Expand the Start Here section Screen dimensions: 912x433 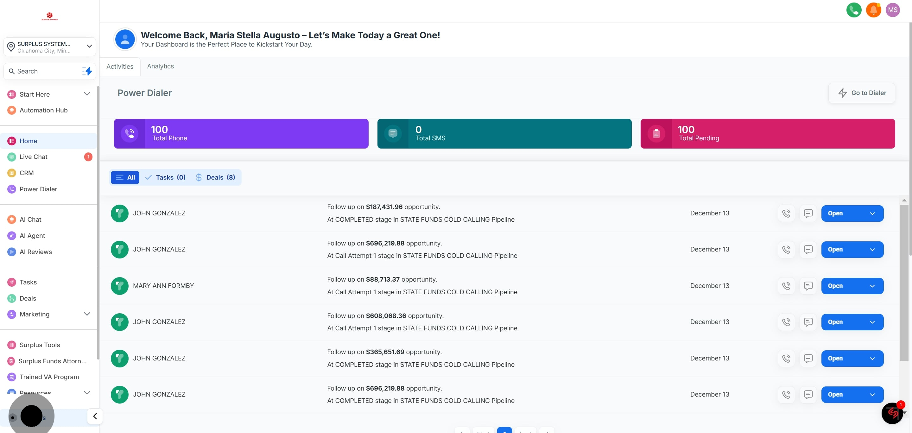pos(87,94)
